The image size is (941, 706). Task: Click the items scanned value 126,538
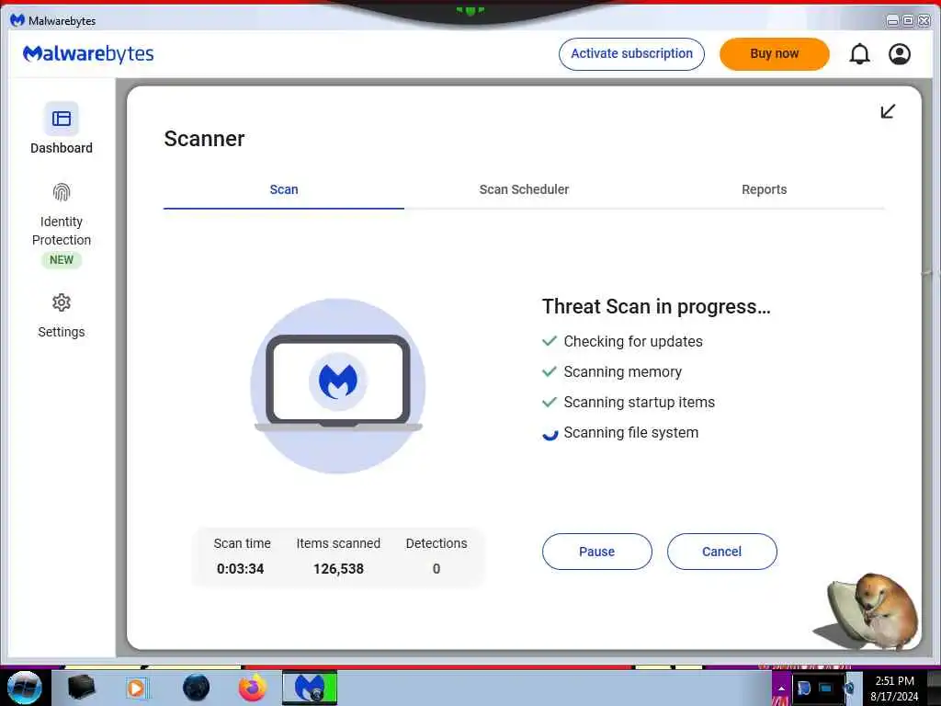(338, 569)
